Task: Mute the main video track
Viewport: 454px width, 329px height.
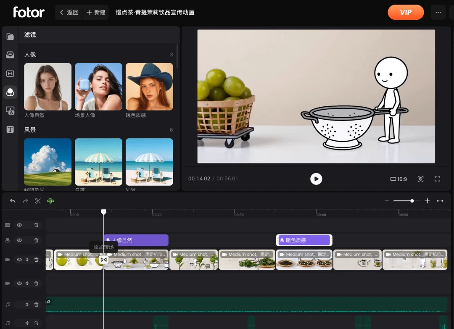Action: (x=27, y=260)
